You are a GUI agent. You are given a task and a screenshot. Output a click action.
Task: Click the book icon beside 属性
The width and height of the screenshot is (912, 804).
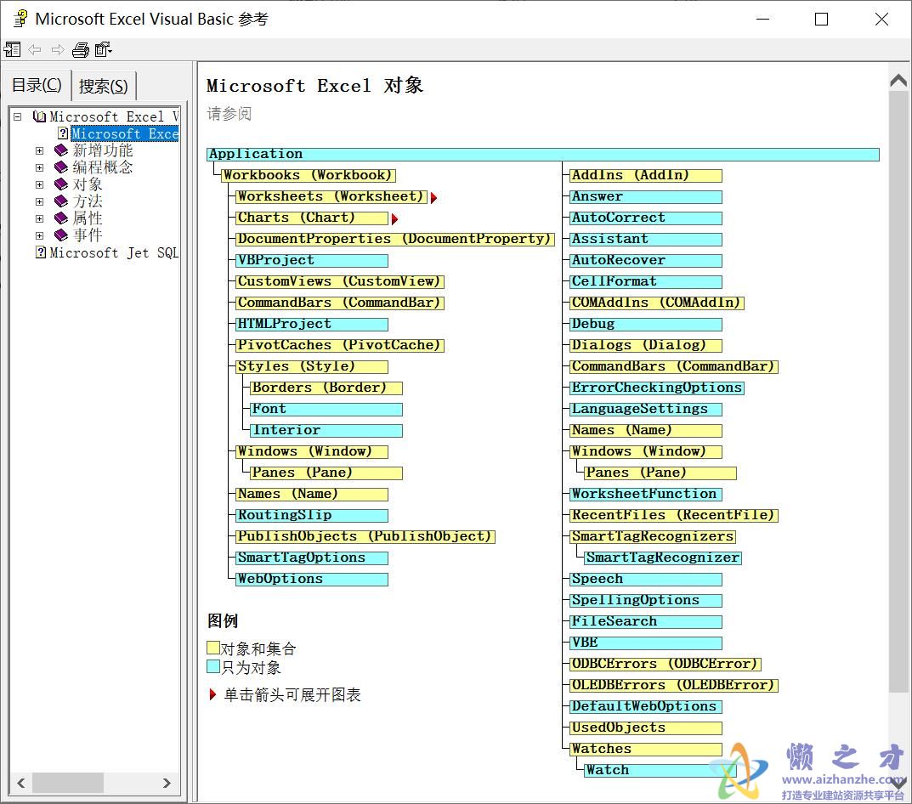[61, 218]
